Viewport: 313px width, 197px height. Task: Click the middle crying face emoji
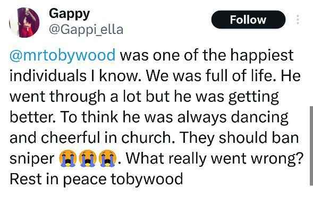[x=88, y=158]
